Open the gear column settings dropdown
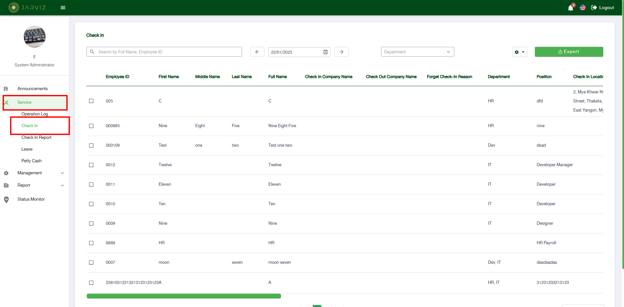The height and width of the screenshot is (307, 624). (519, 52)
